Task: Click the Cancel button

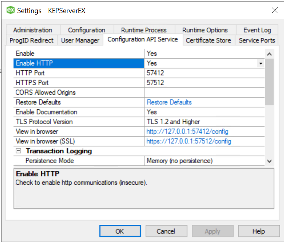Action: (x=166, y=231)
